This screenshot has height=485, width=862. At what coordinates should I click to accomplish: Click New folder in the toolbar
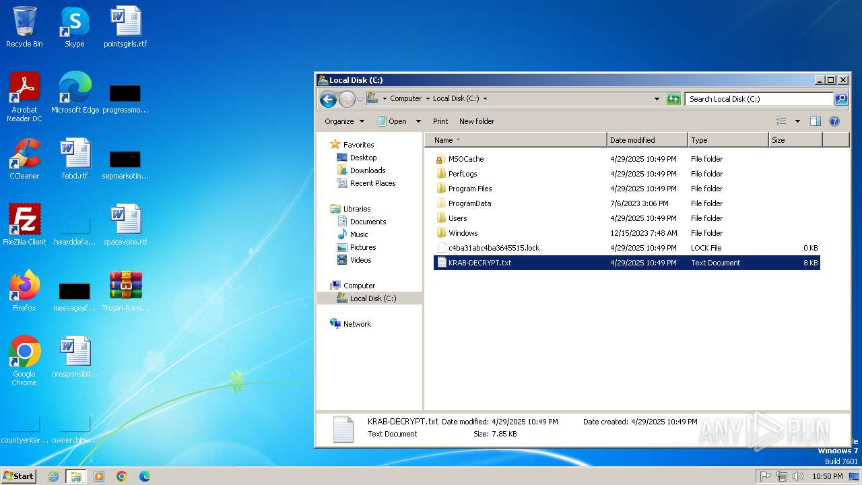477,121
